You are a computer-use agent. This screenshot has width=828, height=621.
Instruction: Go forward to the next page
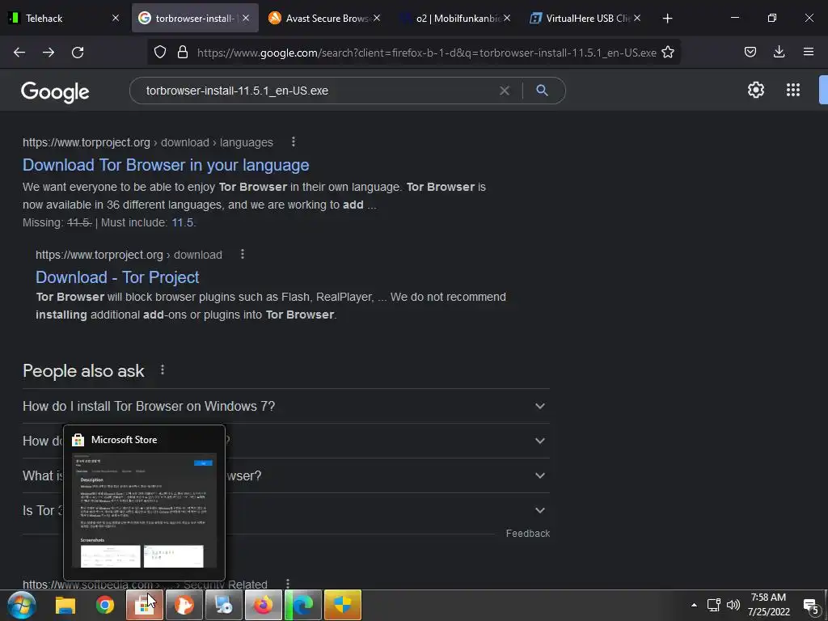tap(49, 53)
